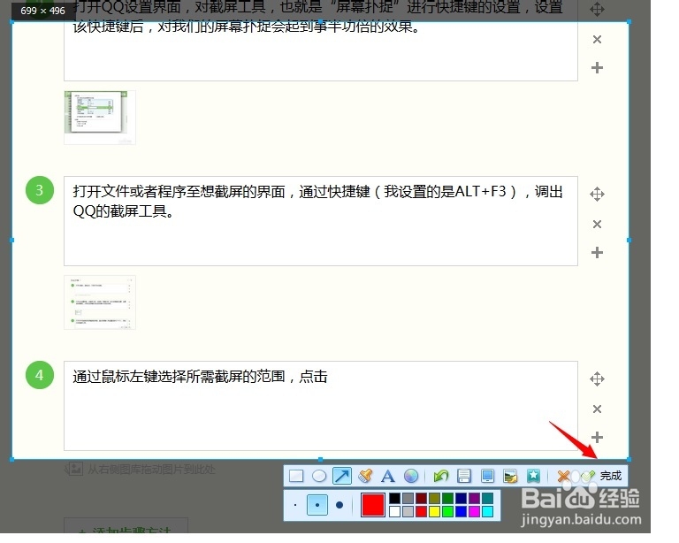
Task: Click the move icon beside step 3
Action: pos(597,194)
